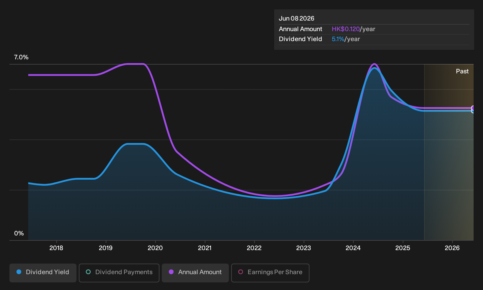Click the Dividend Yield tooltip row label
Viewport: 483px width, 290px height.
300,39
